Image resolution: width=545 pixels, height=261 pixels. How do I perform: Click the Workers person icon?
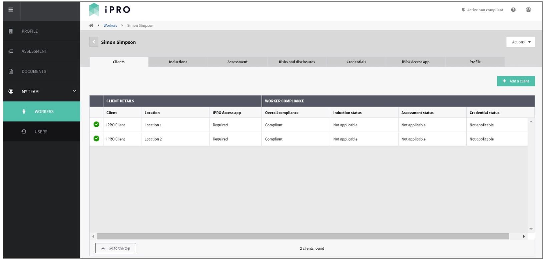click(24, 111)
